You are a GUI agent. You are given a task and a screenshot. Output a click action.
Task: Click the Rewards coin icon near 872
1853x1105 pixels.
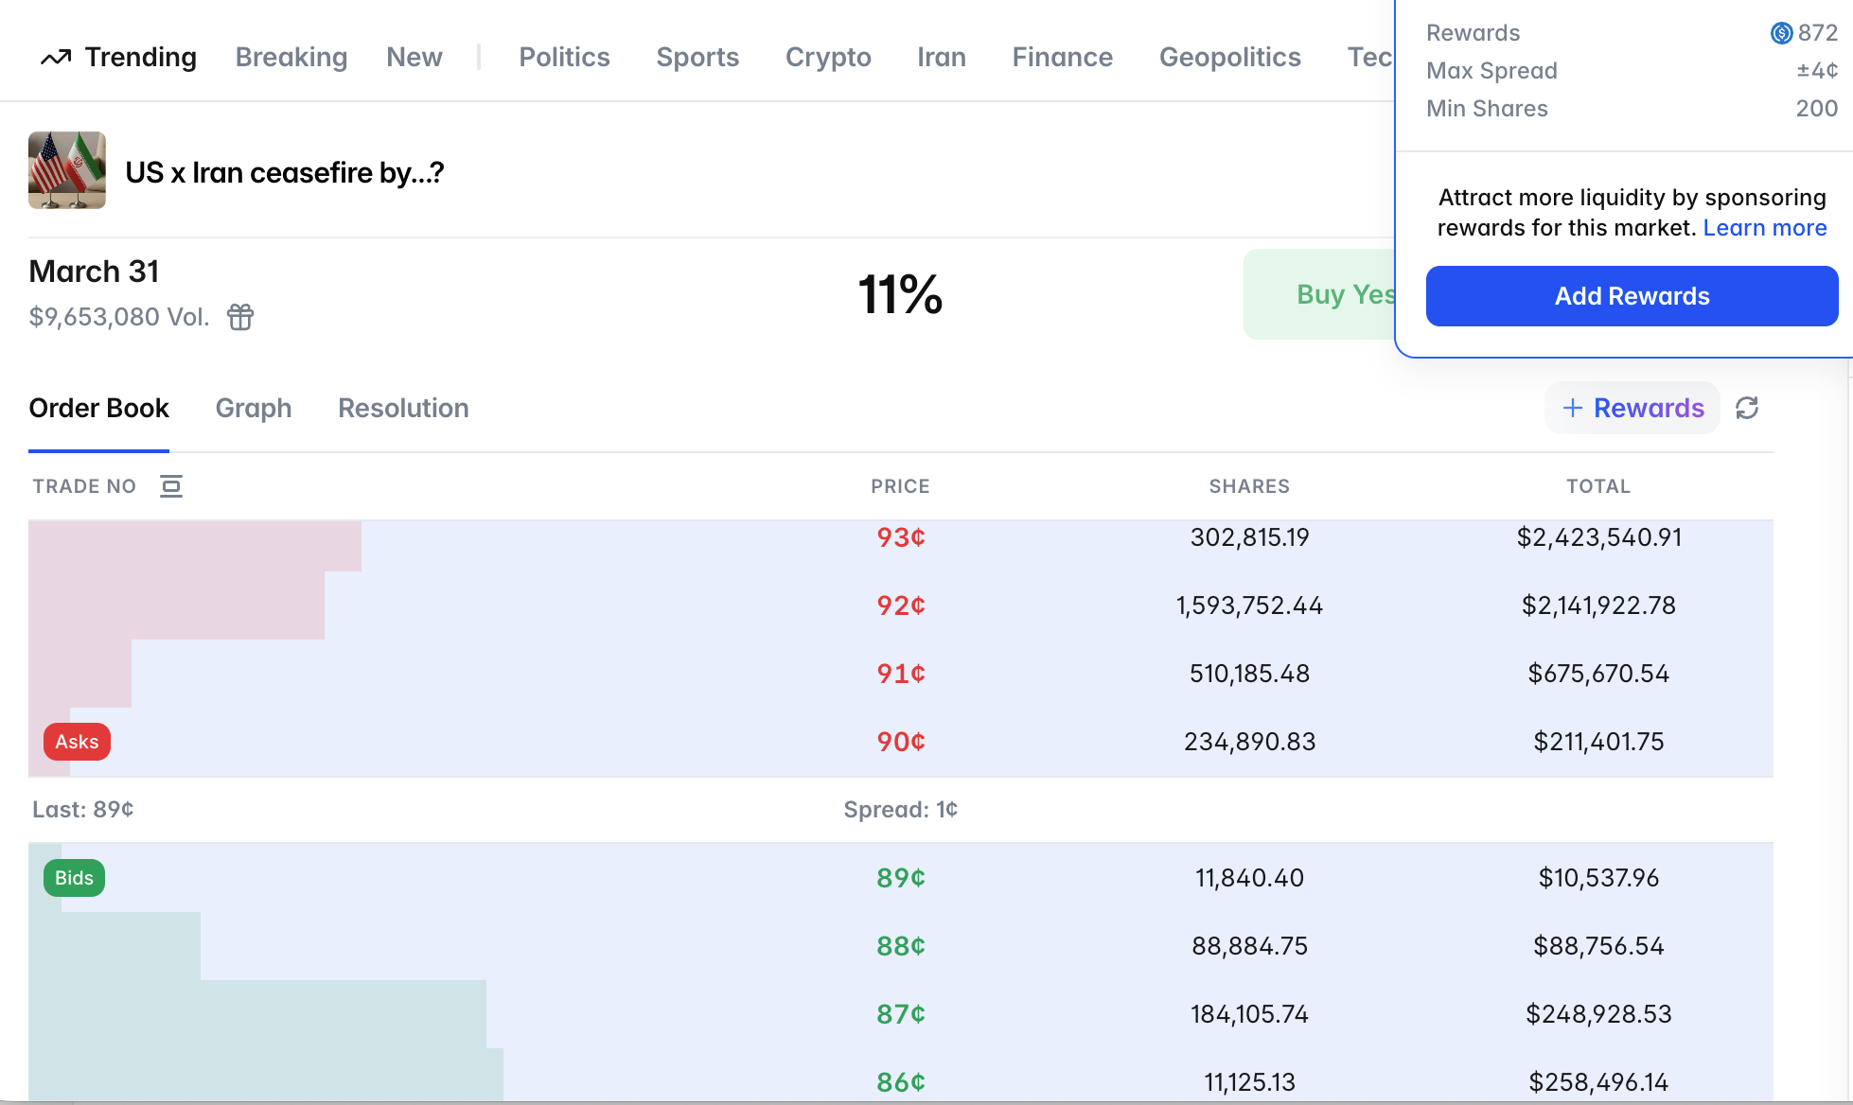[1781, 33]
